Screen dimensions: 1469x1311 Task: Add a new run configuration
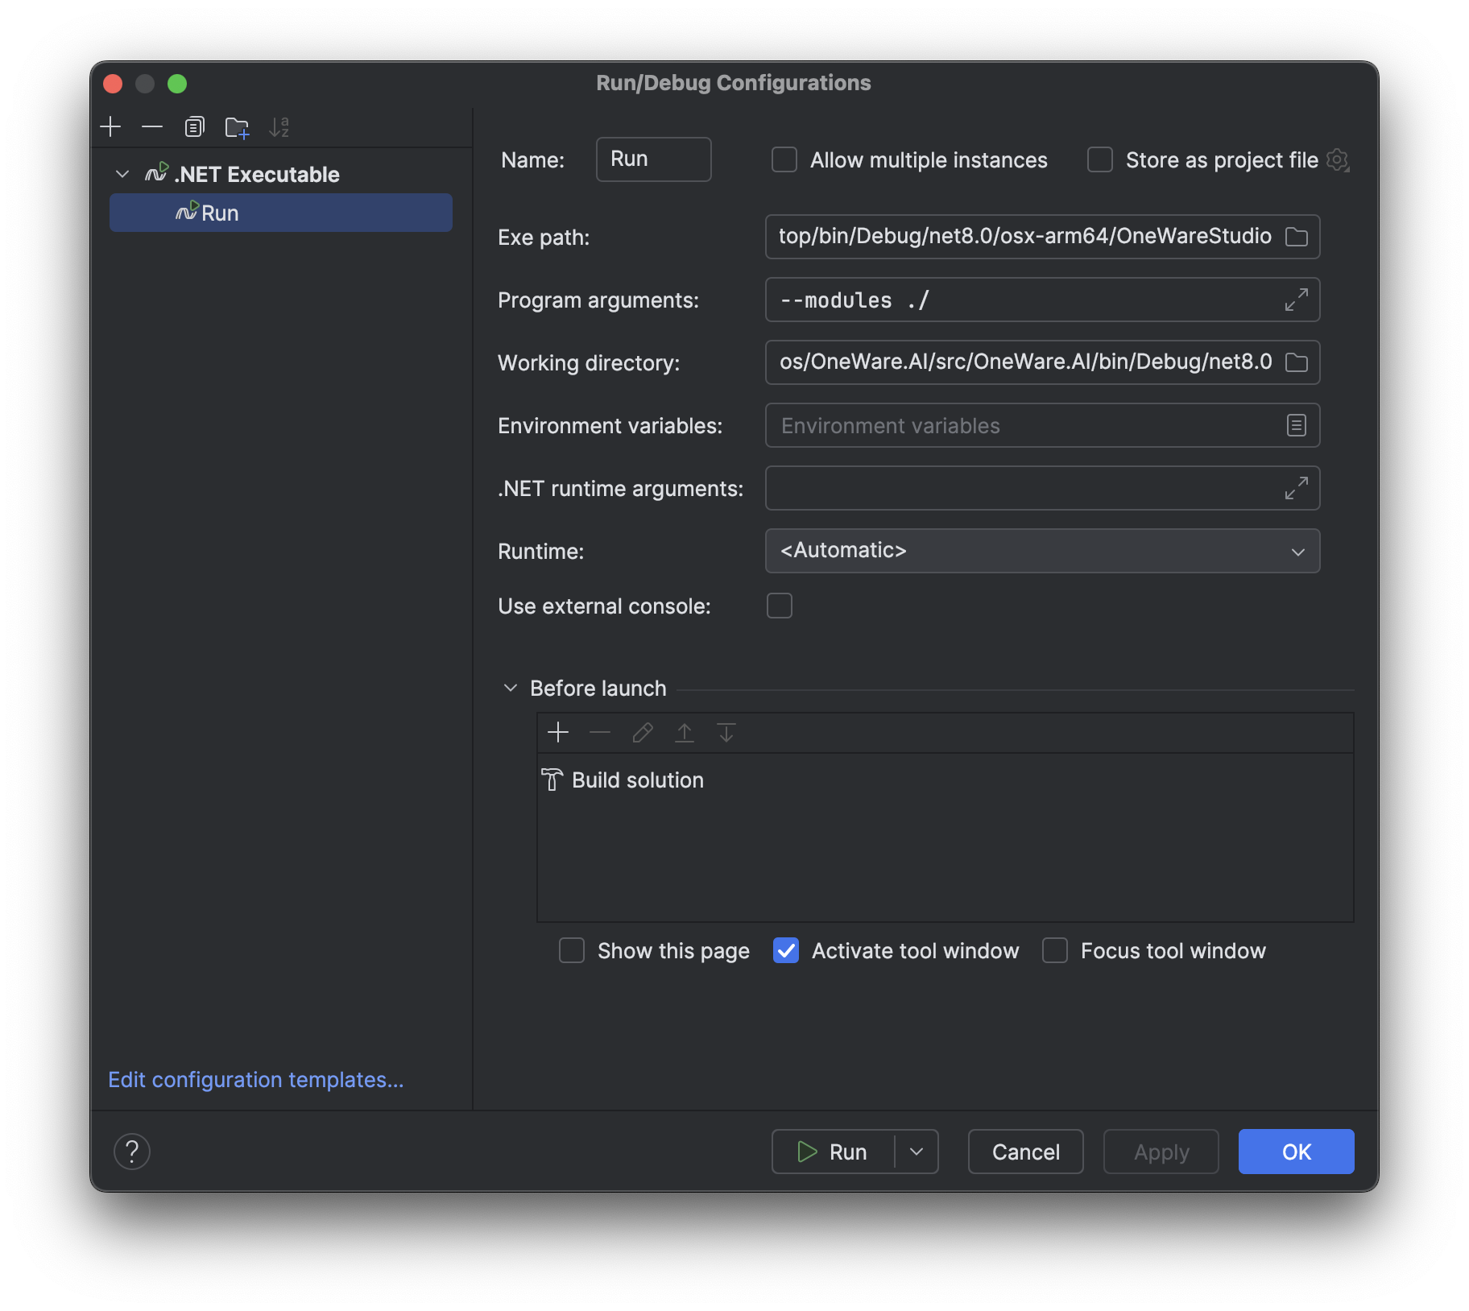[x=110, y=127]
